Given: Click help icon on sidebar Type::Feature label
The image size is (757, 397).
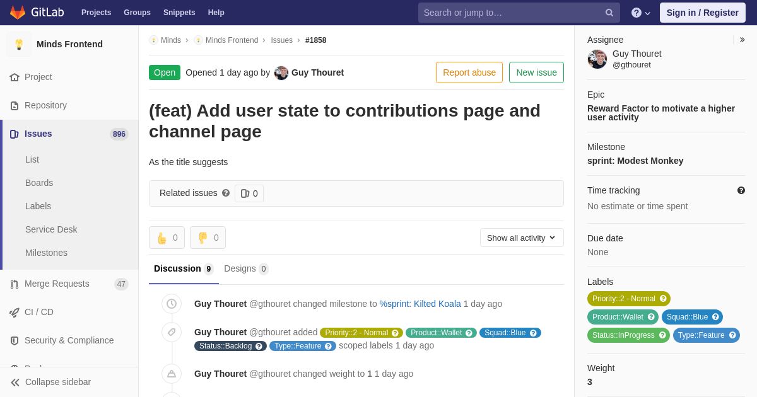Looking at the screenshot, I should pos(732,335).
